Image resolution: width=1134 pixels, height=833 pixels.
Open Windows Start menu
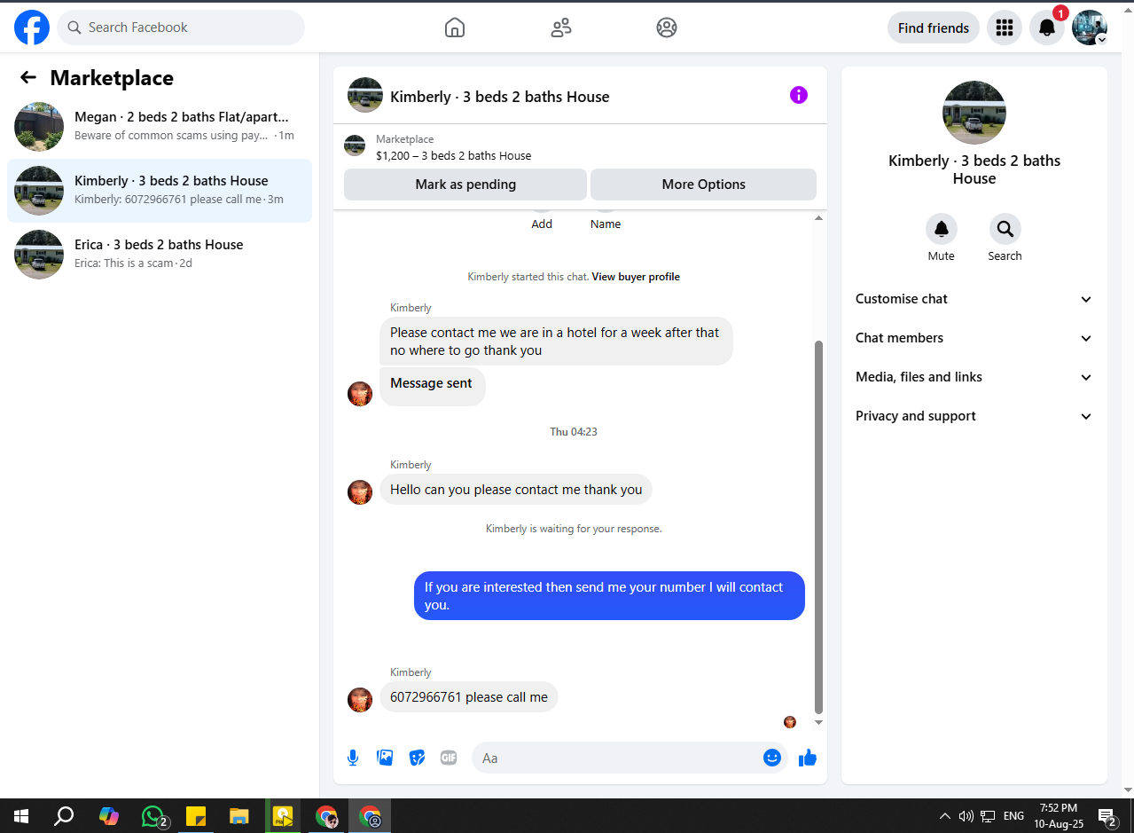21,816
